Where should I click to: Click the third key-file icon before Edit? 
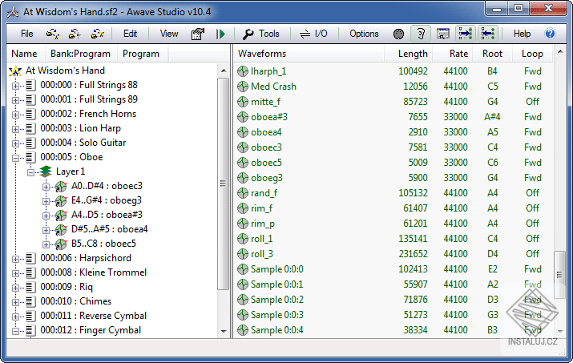tap(98, 34)
